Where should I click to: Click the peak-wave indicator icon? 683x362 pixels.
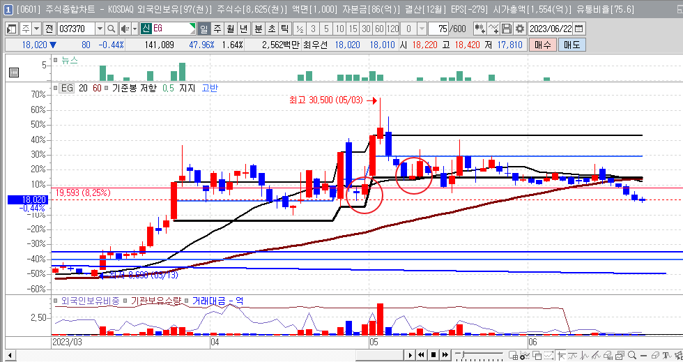point(585,355)
